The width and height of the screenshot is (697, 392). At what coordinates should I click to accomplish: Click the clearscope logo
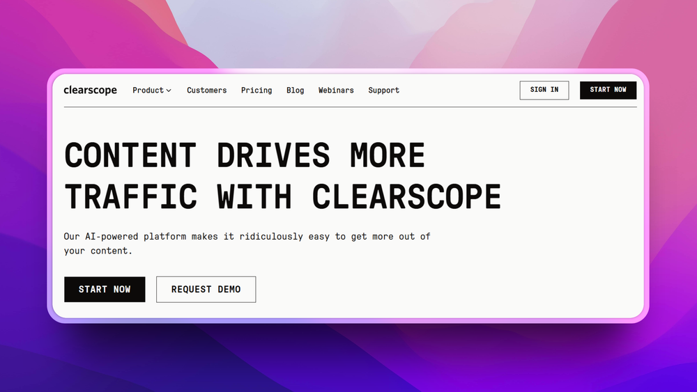[x=90, y=90]
